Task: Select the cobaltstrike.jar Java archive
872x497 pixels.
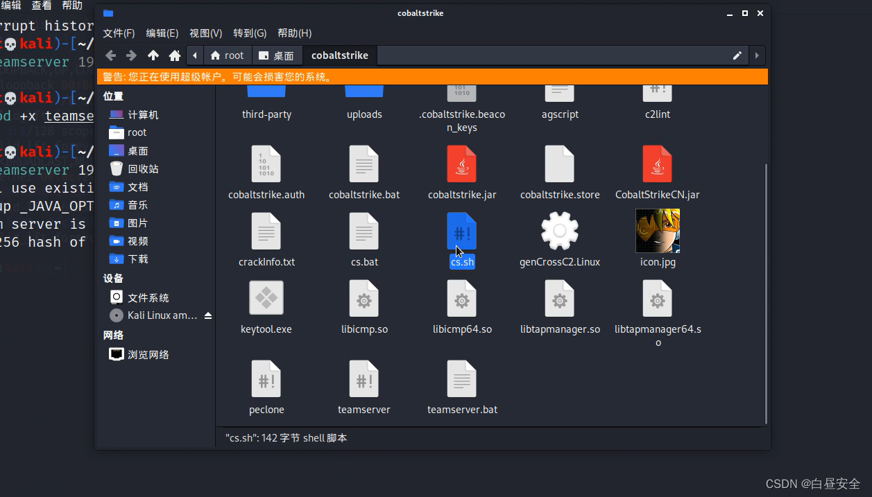Action: [462, 172]
